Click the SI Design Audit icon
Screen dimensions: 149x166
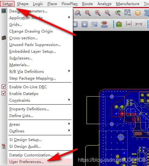coord(4,146)
